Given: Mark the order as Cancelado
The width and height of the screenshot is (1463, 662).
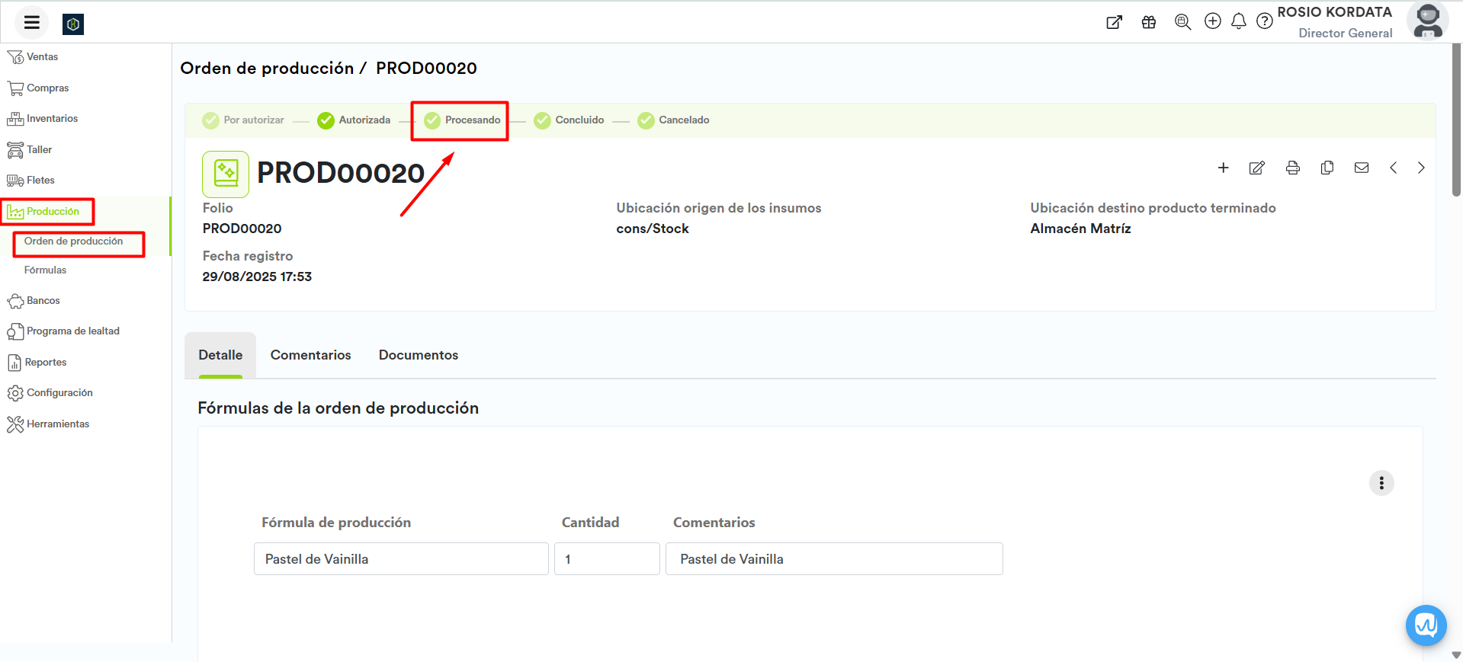Looking at the screenshot, I should (674, 120).
